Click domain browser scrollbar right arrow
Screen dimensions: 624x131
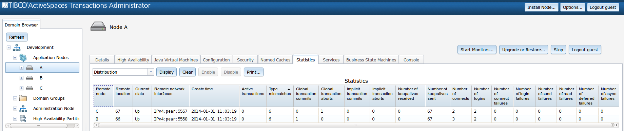tap(78, 126)
